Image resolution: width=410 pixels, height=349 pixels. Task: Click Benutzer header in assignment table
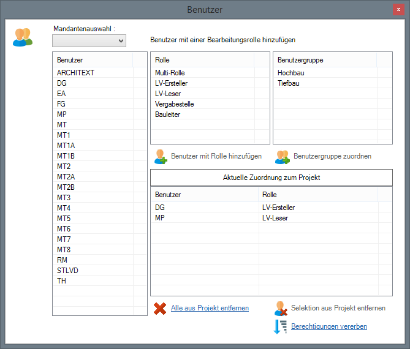pos(205,195)
